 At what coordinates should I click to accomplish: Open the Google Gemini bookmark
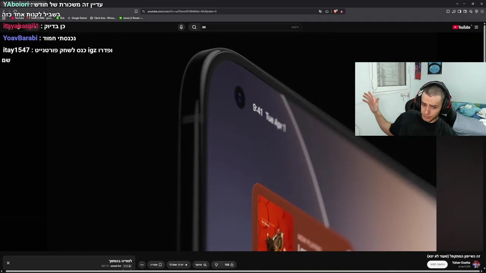click(x=77, y=18)
